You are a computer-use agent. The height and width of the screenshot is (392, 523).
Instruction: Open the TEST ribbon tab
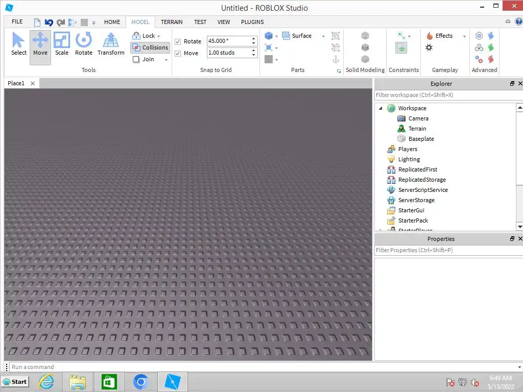coord(200,22)
